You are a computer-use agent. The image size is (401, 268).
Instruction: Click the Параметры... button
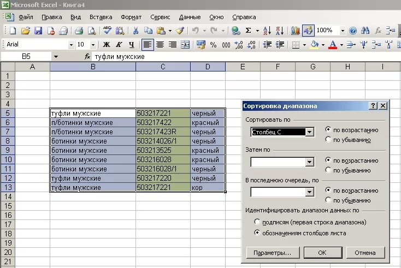(273, 253)
